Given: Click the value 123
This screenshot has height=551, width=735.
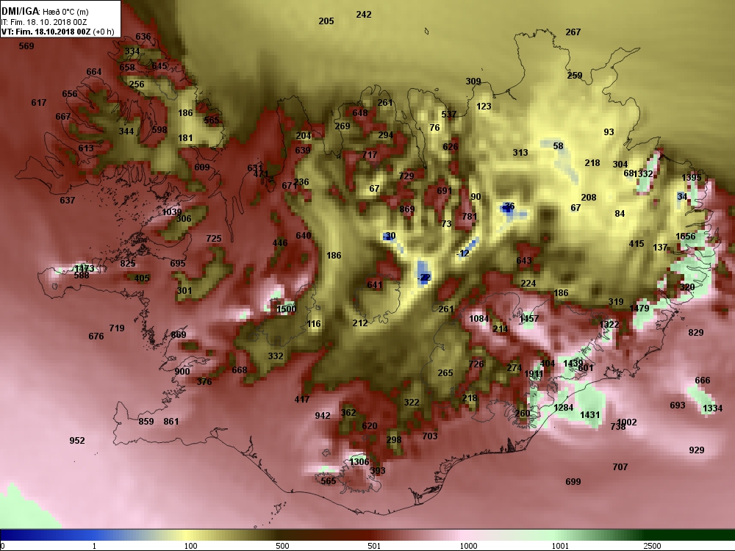Looking at the screenshot, I should [484, 107].
